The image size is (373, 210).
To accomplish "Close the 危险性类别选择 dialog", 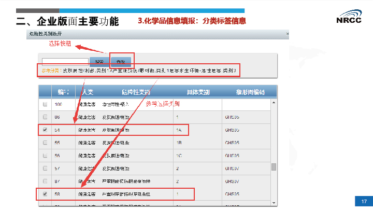I will (286, 33).
